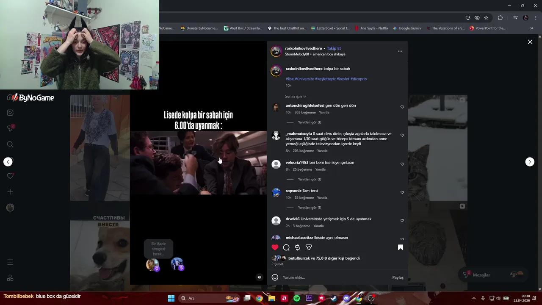Create new post with plus icon
Image resolution: width=542 pixels, height=305 pixels.
pyautogui.click(x=10, y=192)
